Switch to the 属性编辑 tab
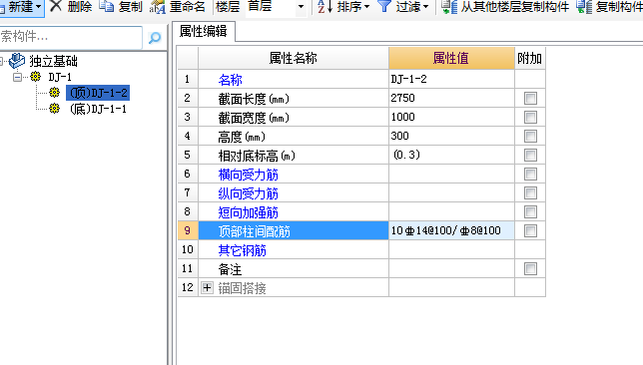Screen dimensions: 643x365 point(204,31)
